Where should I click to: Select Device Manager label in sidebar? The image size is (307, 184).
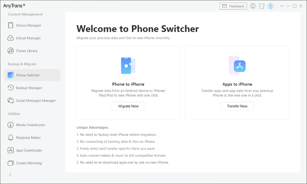[x=29, y=26]
